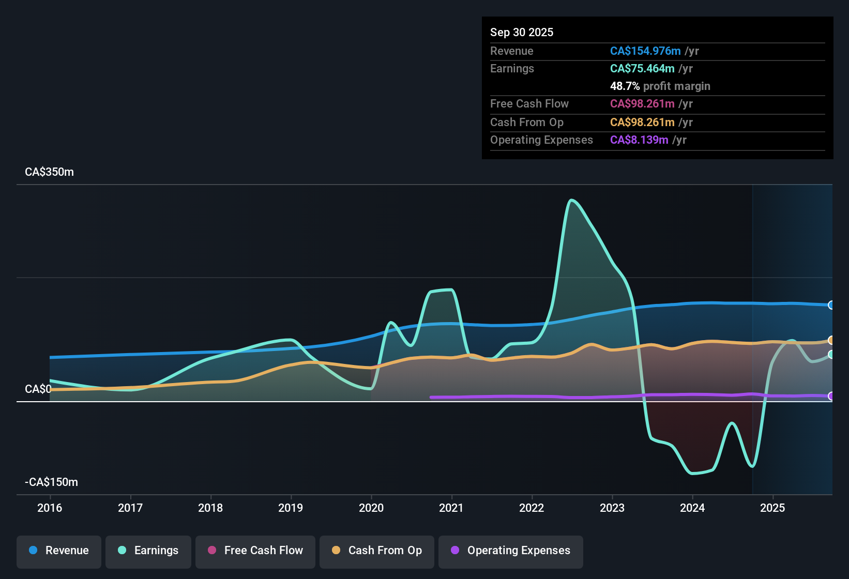Screen dimensions: 849x579
Task: Click the blue Revenue legend dot icon
Action: [32, 551]
